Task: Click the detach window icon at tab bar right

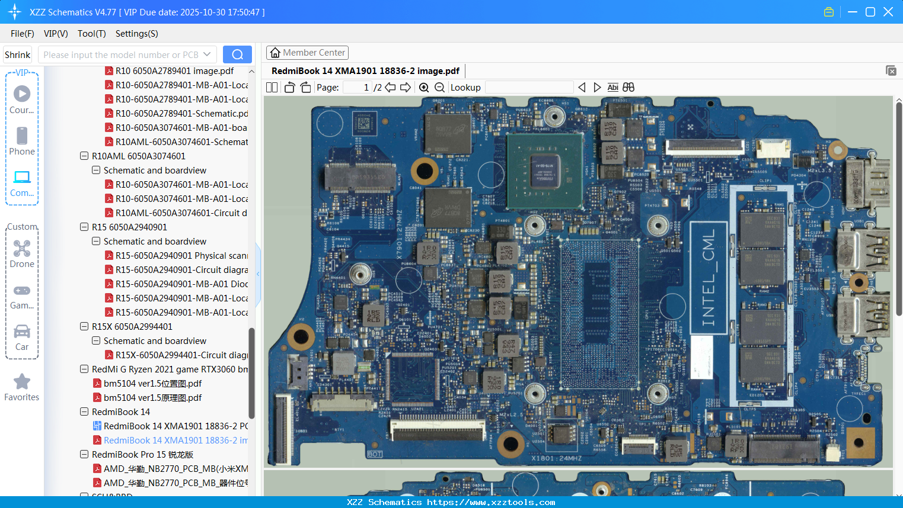Action: point(891,70)
